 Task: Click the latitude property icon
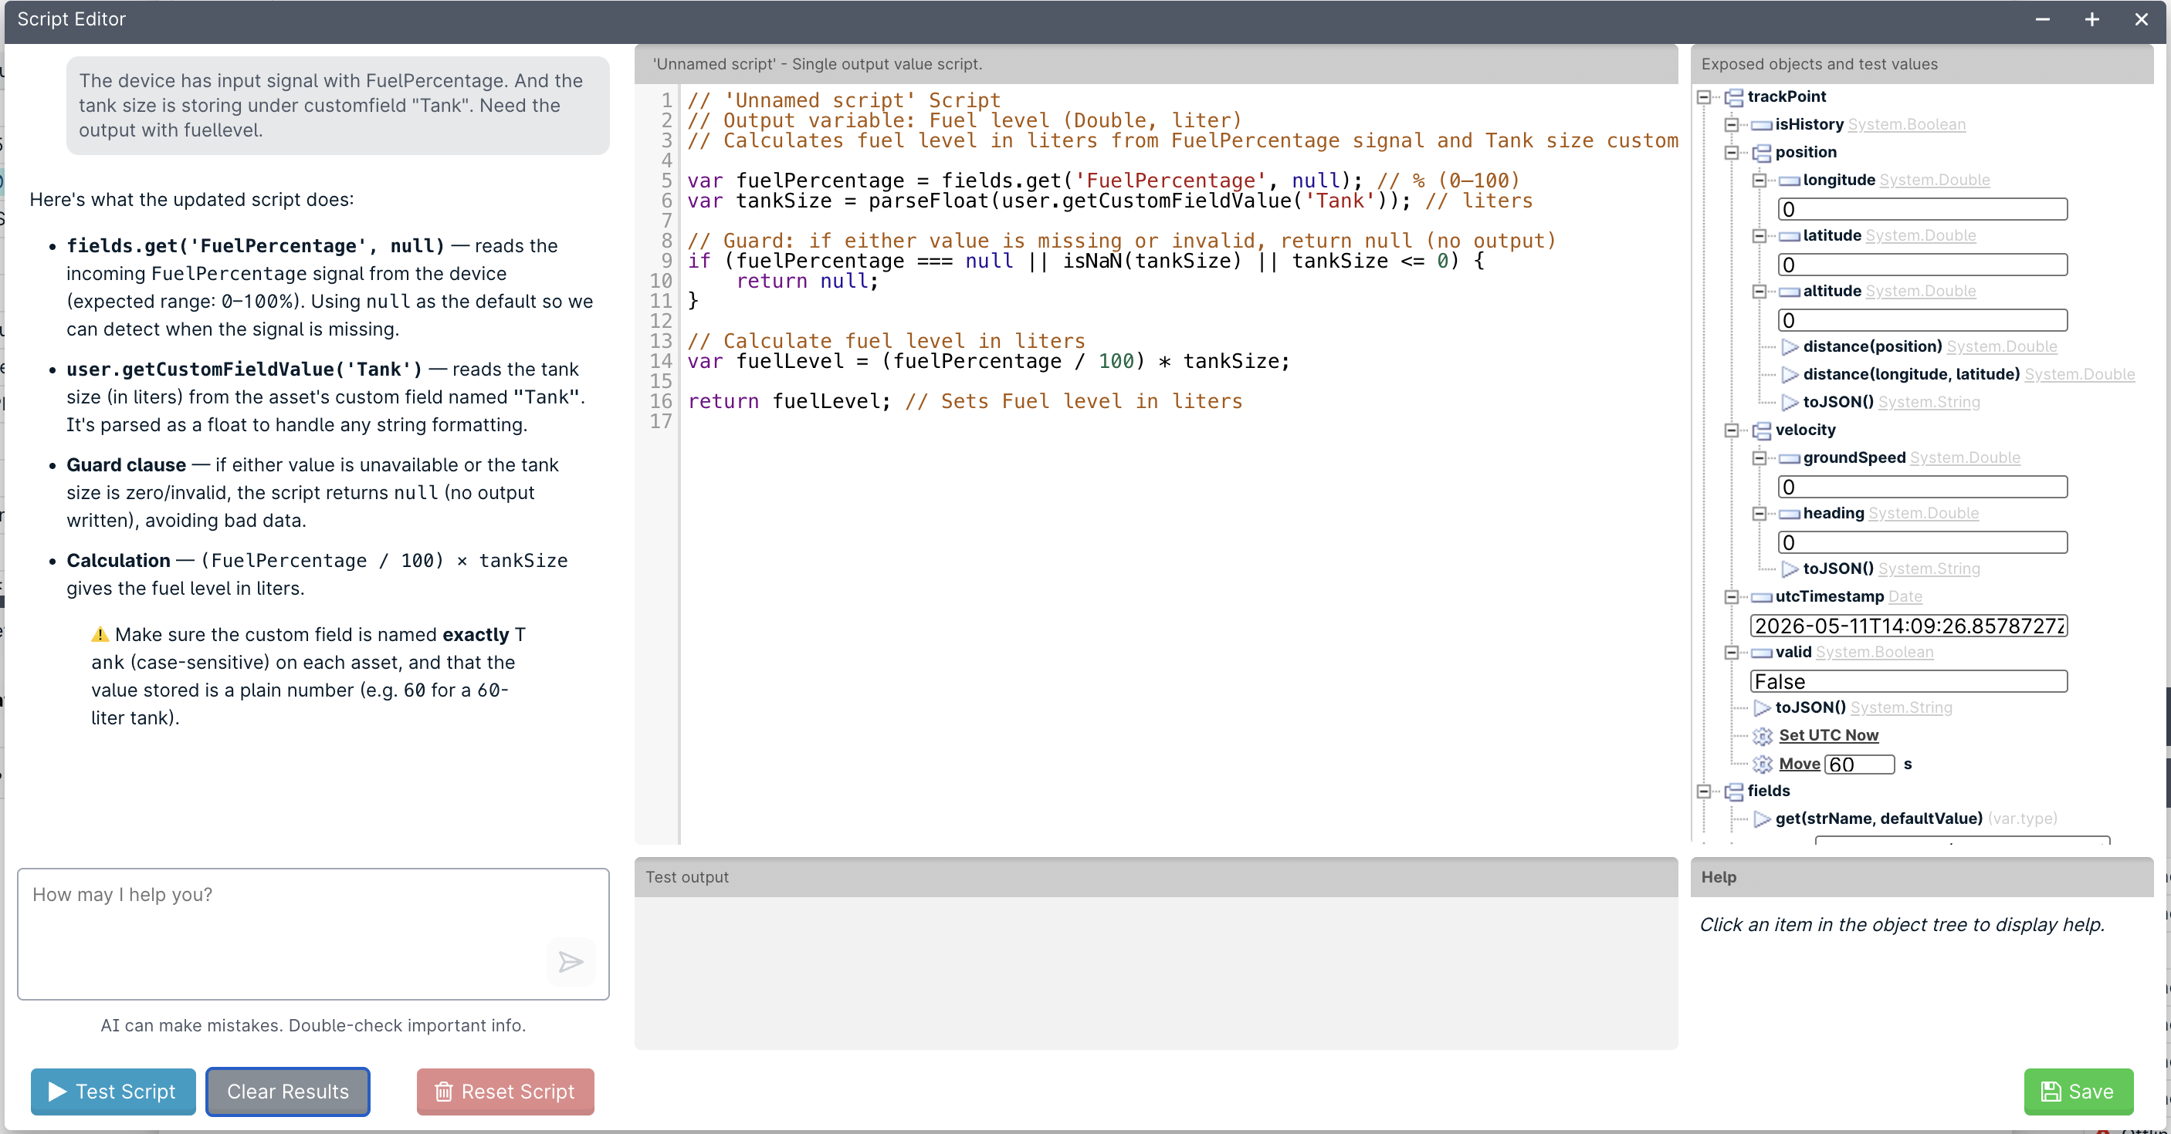click(x=1790, y=237)
